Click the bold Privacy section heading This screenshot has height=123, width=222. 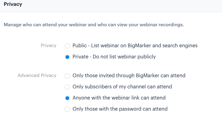point(13,4)
